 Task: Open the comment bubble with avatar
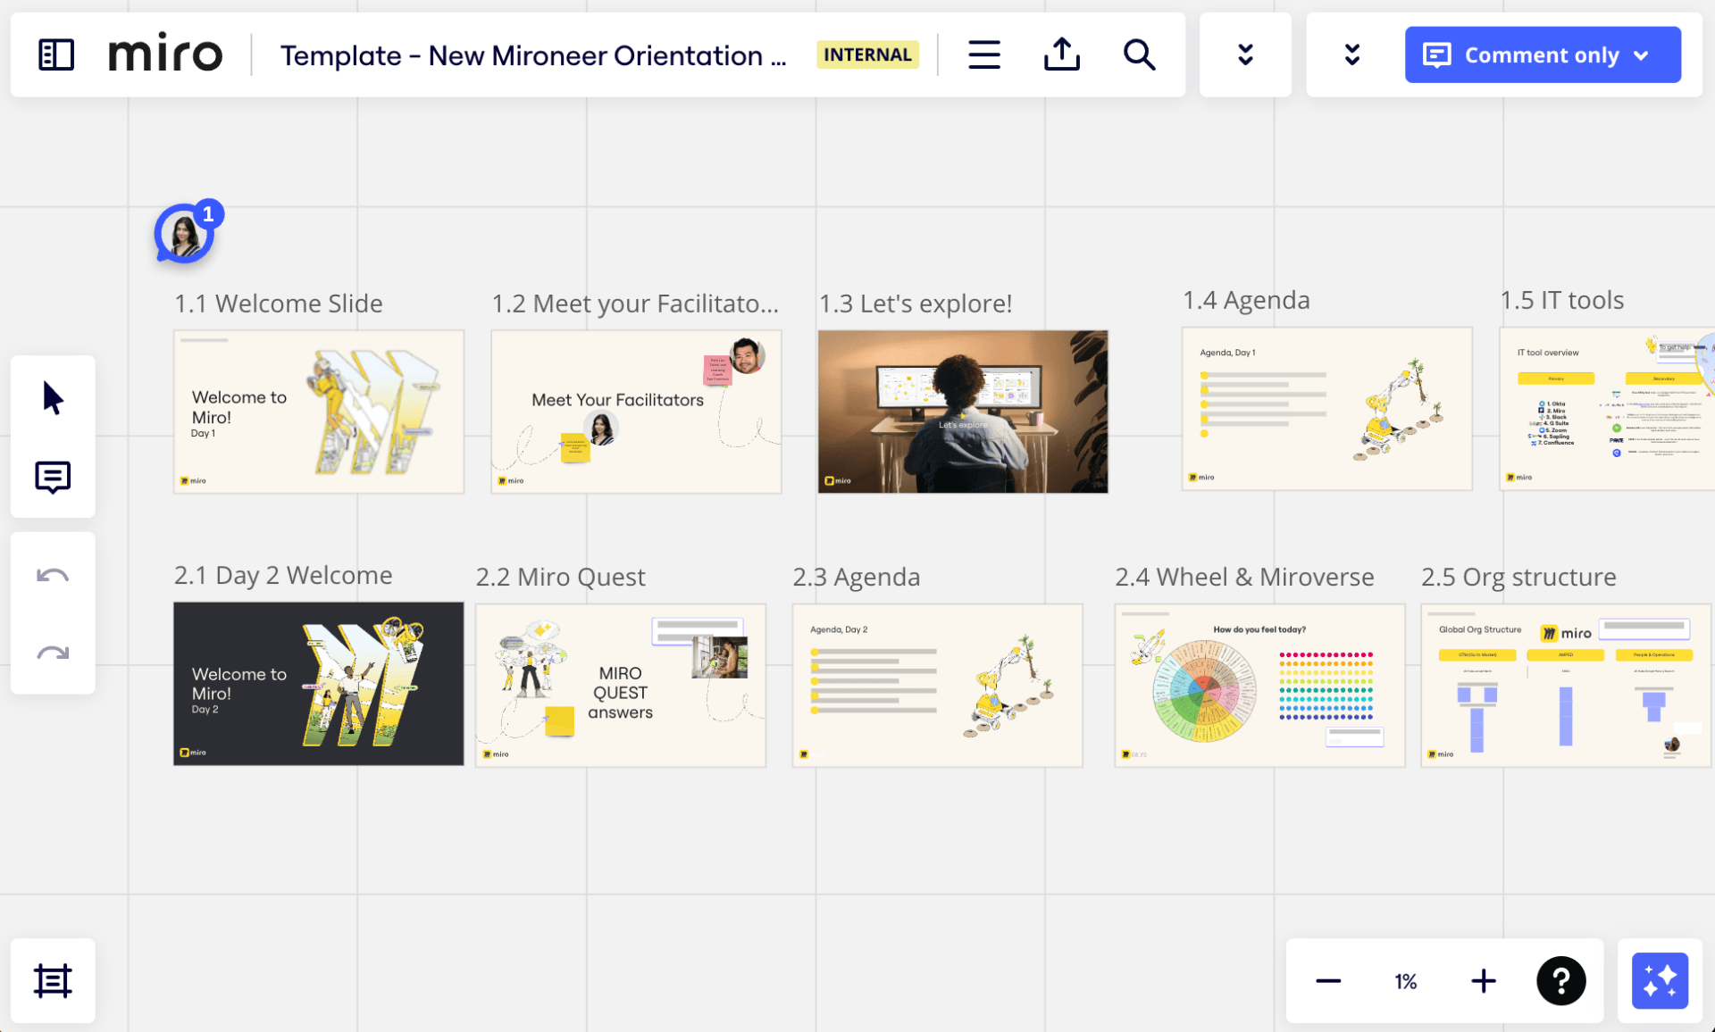[185, 235]
